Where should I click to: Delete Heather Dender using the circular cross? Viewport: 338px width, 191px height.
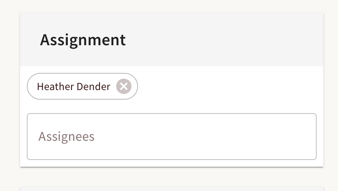coord(124,86)
